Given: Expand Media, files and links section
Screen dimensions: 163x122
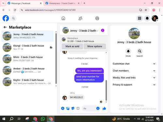Looking at the screenshot, I should [134, 78].
